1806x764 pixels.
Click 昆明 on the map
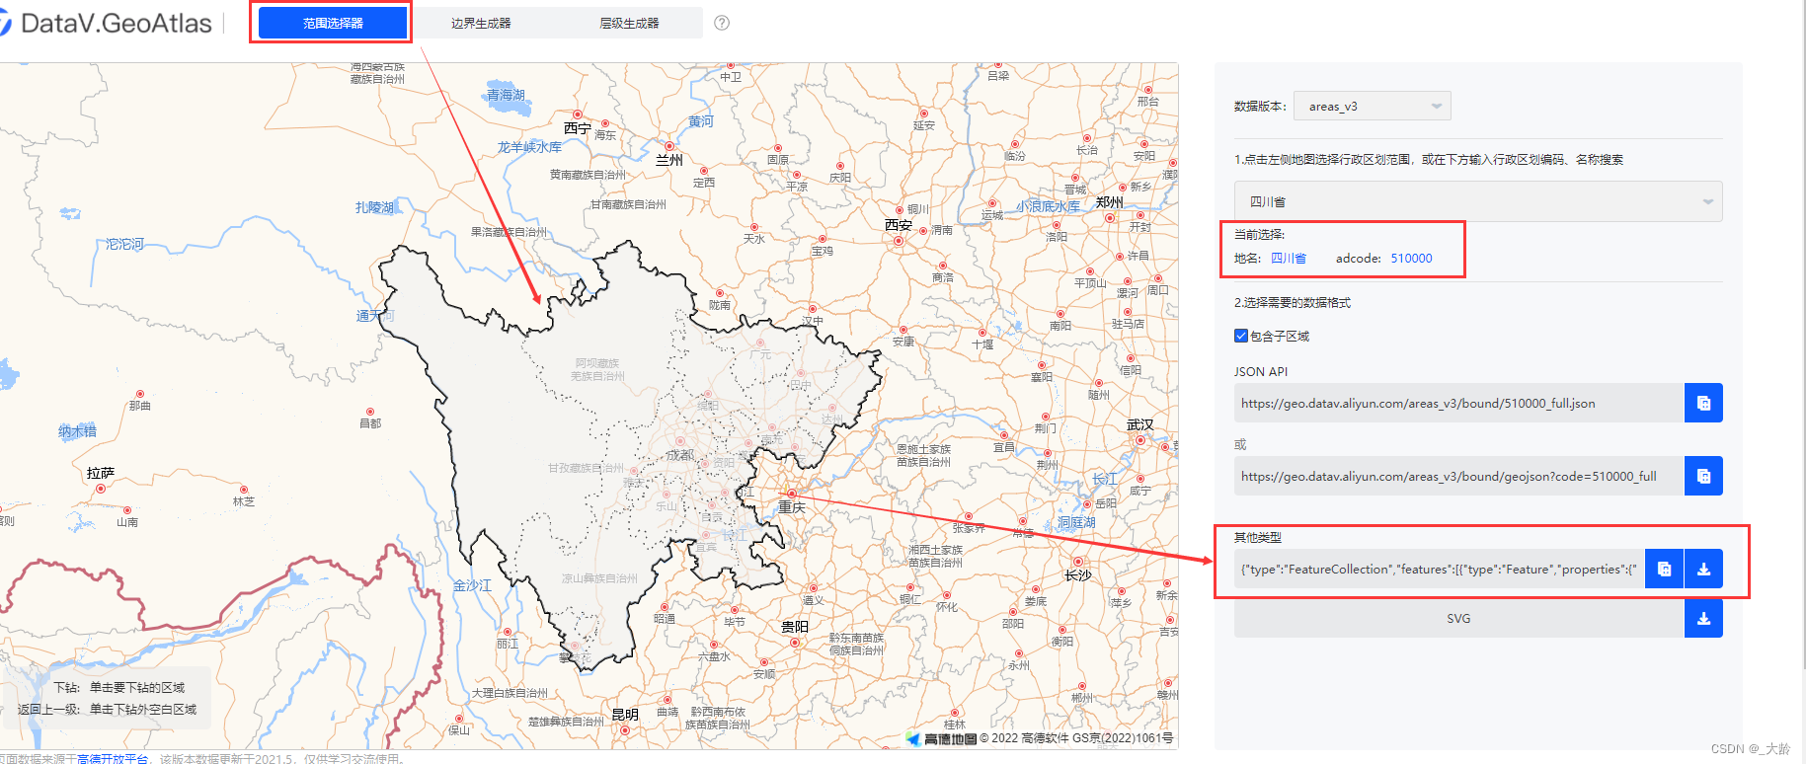625,715
